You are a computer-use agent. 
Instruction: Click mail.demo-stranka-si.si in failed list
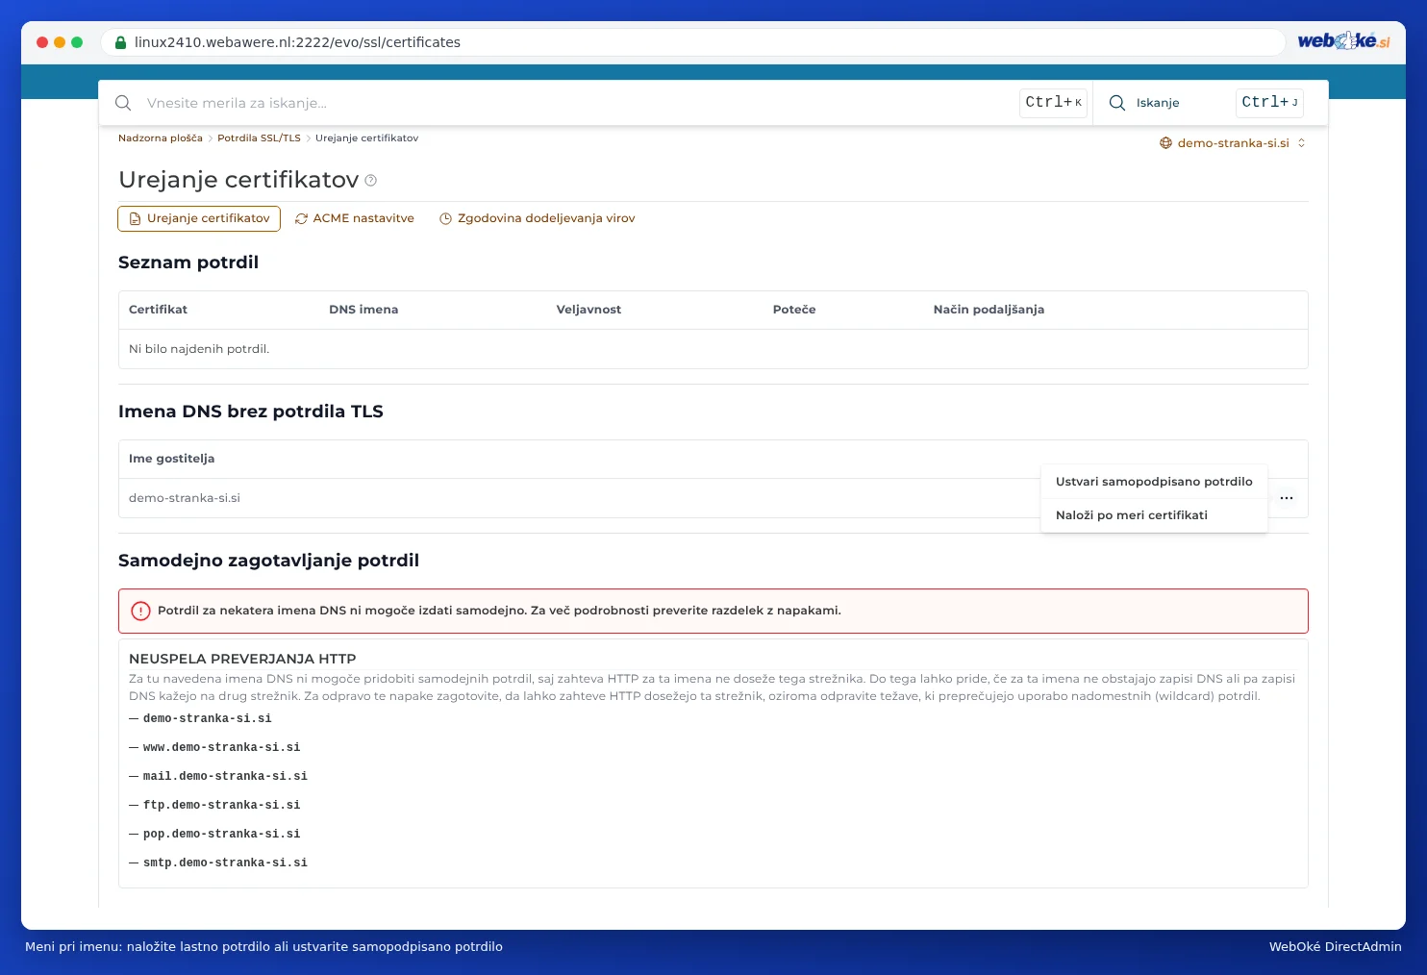point(225,776)
